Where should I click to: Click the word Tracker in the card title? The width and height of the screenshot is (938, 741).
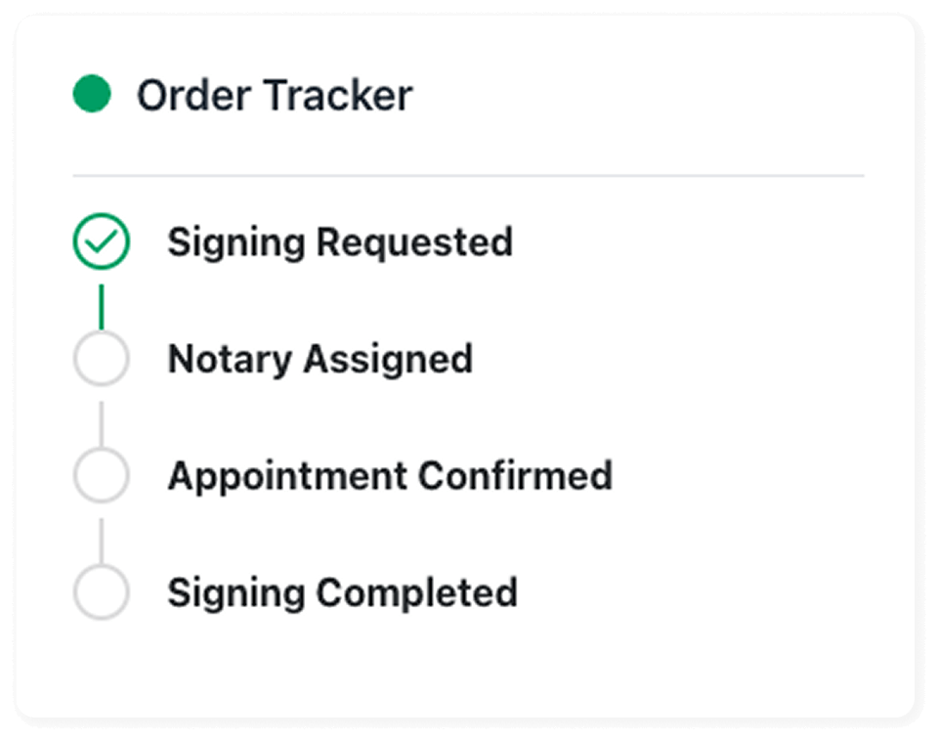pyautogui.click(x=338, y=95)
